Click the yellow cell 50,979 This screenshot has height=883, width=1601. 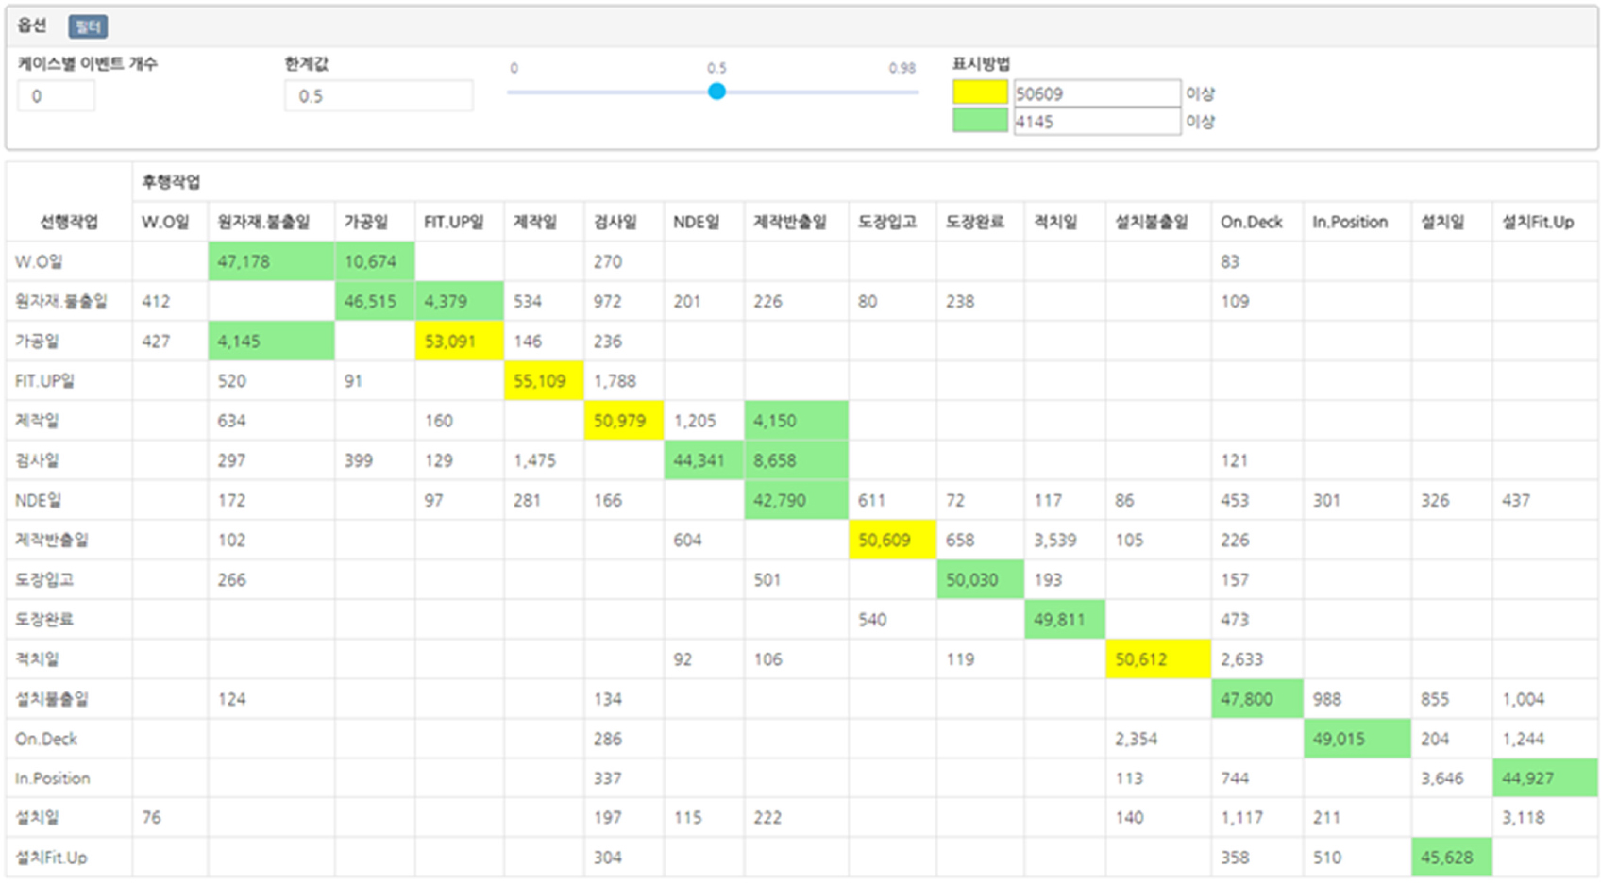coord(623,420)
